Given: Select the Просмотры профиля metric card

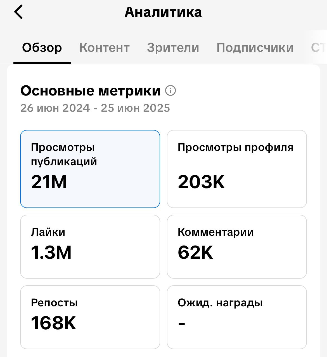Looking at the screenshot, I should 237,169.
